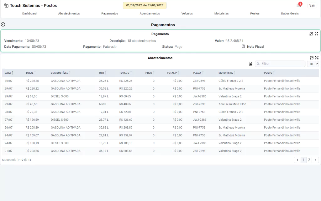321x201 pixels.
Task: Open the notifications envelope icon
Action: (x=299, y=5)
